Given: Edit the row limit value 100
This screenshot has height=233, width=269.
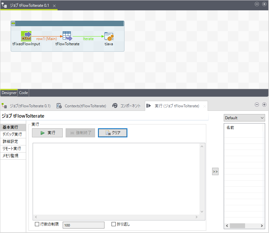Looking at the screenshot, I should (x=83, y=225).
